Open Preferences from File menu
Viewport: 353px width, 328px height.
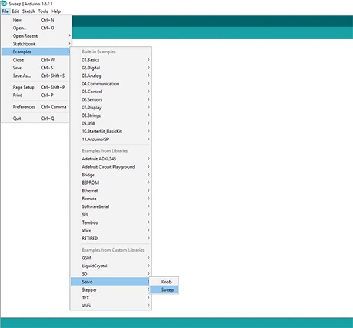24,106
